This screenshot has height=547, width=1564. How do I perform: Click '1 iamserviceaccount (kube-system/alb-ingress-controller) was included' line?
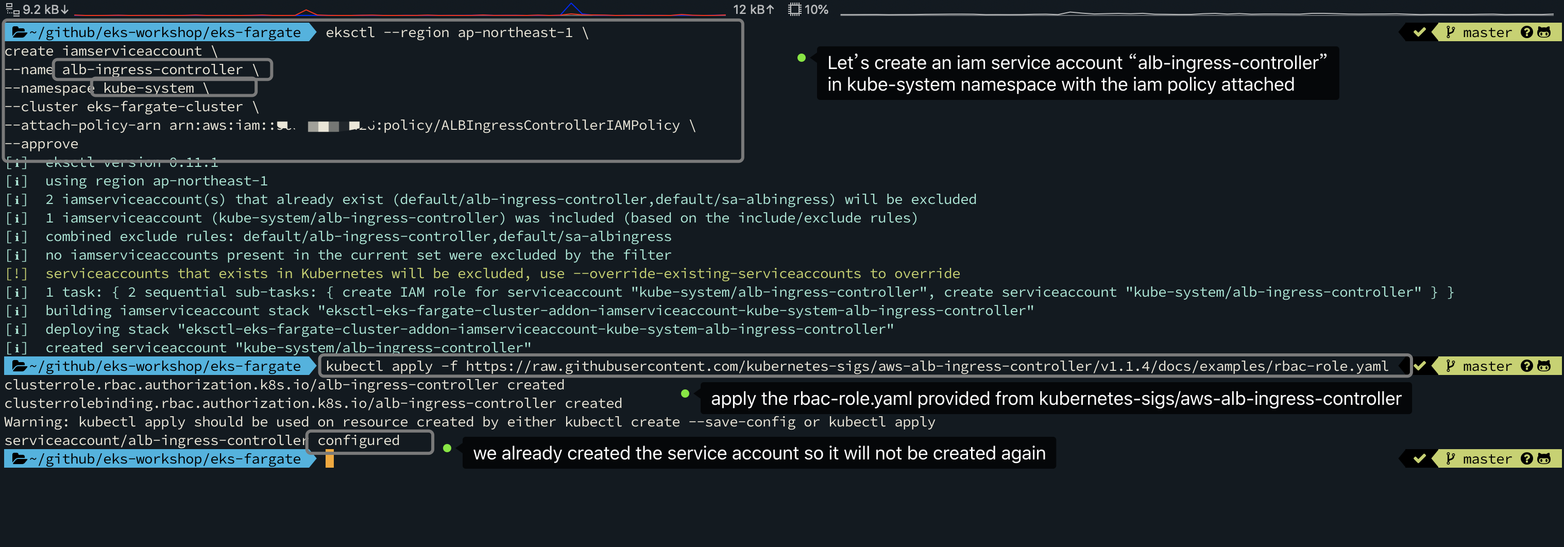462,218
